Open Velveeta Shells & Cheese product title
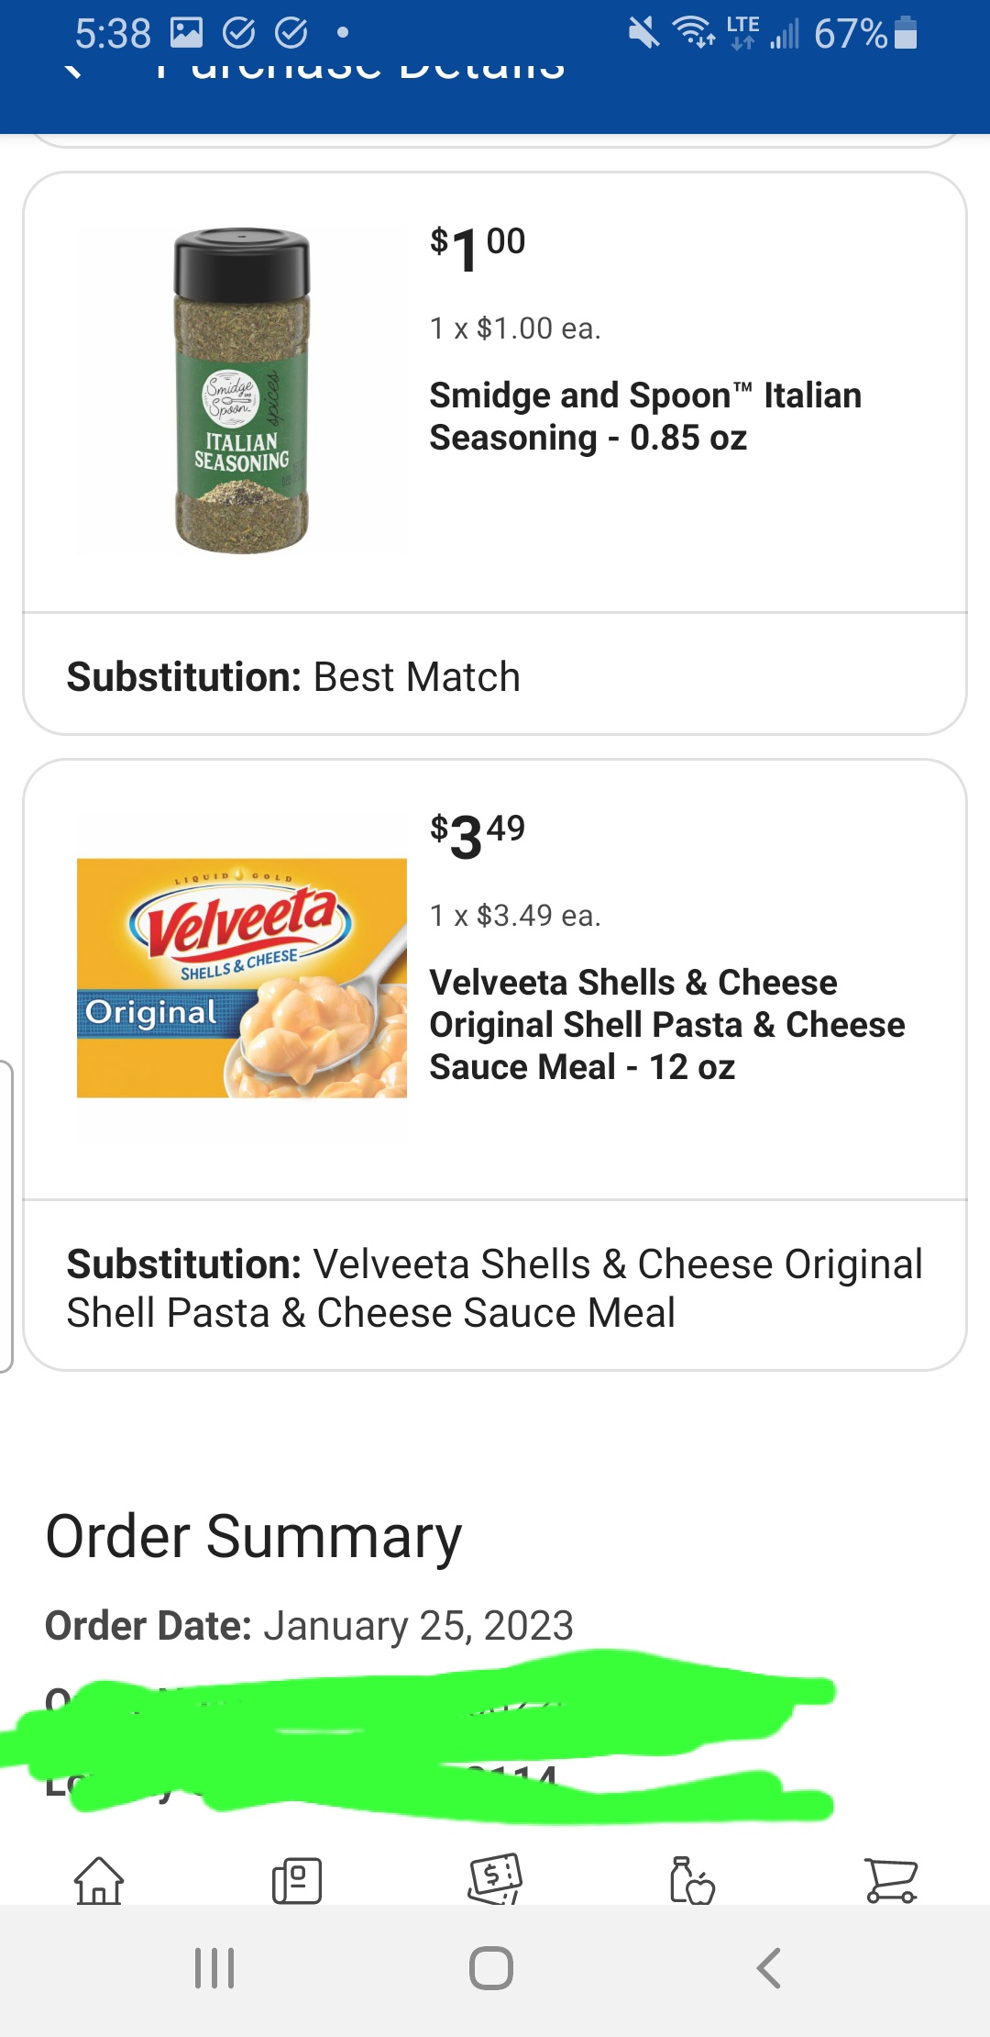This screenshot has height=2037, width=990. [667, 1024]
